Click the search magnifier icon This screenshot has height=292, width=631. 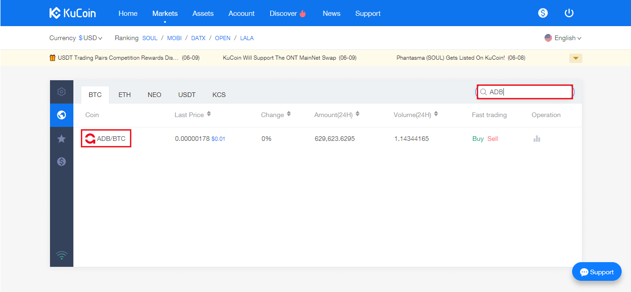coord(484,92)
